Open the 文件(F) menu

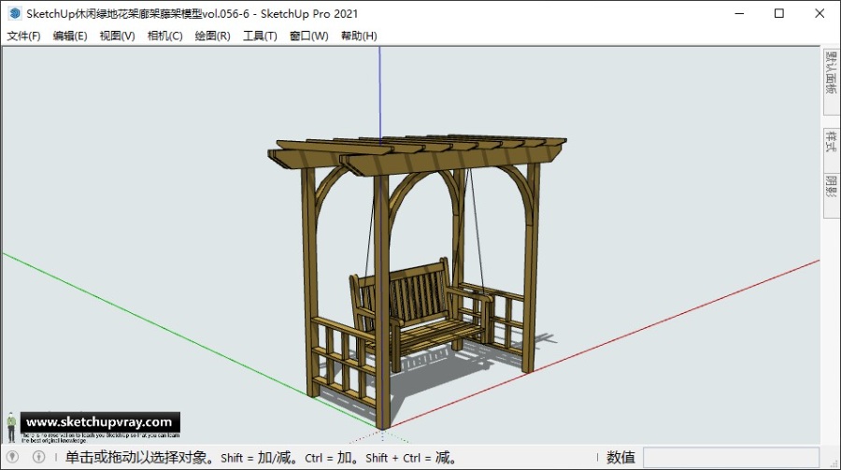(x=23, y=36)
